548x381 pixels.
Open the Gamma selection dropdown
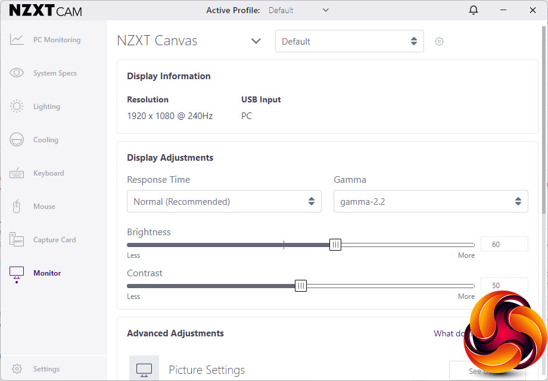point(431,202)
